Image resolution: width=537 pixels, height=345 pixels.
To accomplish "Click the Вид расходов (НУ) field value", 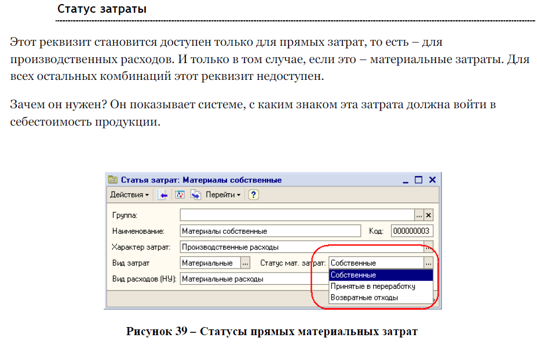I will pos(254,279).
